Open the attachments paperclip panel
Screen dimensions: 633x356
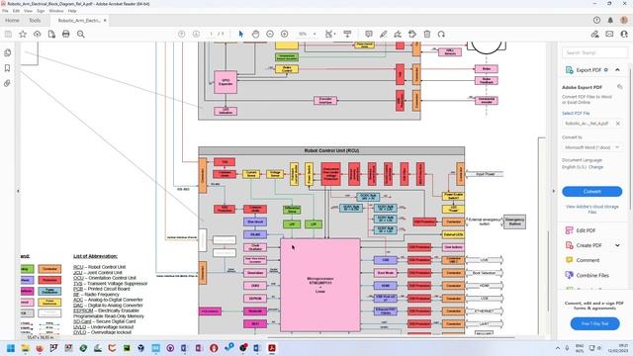coord(7,83)
